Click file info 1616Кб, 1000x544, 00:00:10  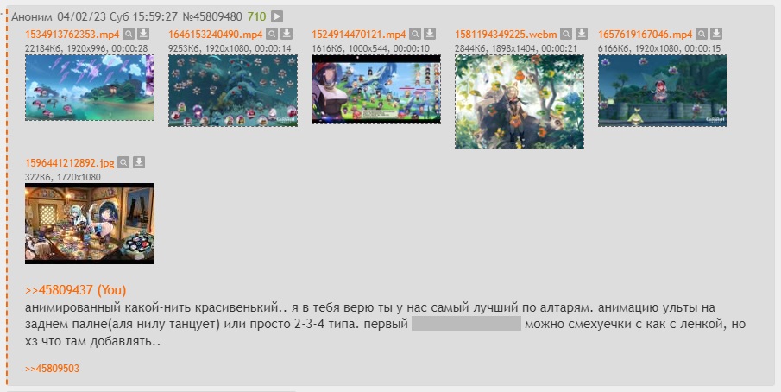pyautogui.click(x=370, y=48)
